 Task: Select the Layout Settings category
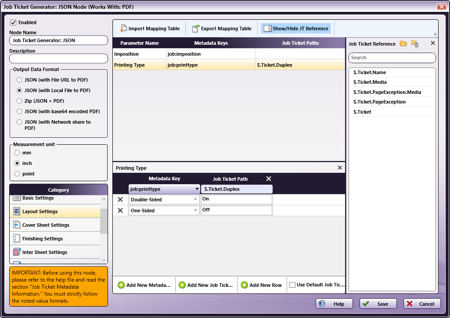click(x=55, y=211)
